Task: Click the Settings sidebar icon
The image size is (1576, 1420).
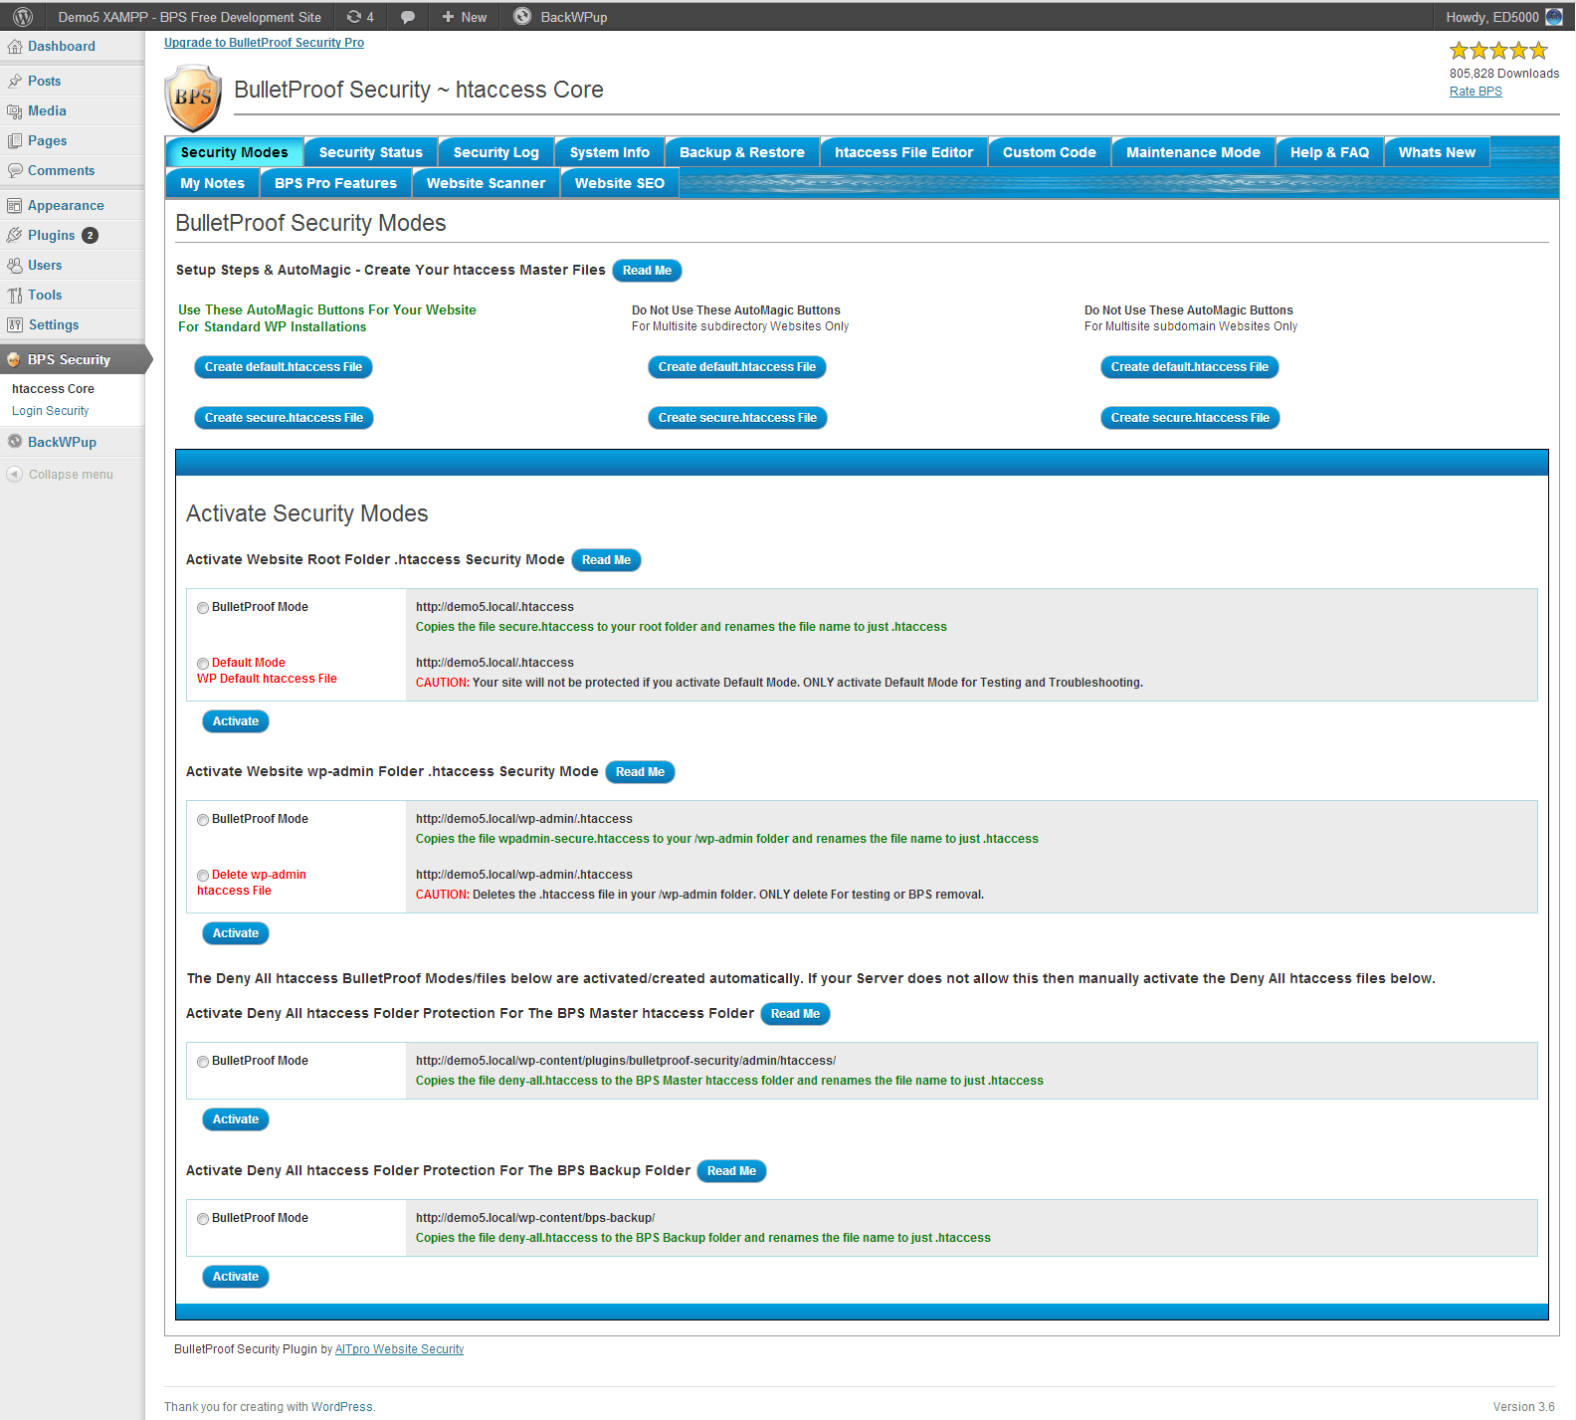Action: coord(15,325)
